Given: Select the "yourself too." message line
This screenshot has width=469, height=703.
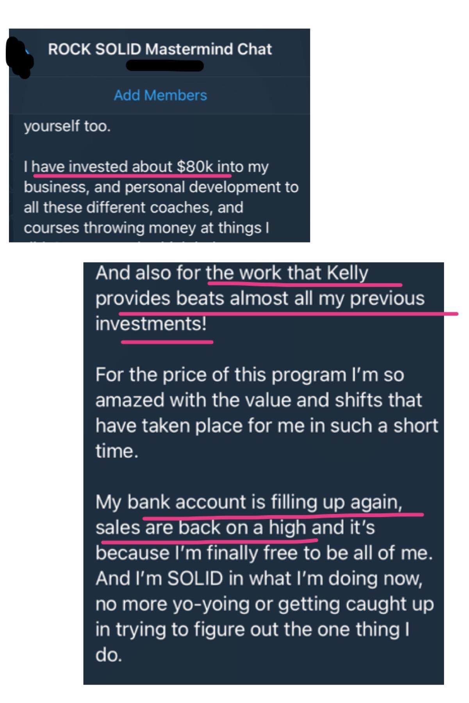Looking at the screenshot, I should [67, 127].
